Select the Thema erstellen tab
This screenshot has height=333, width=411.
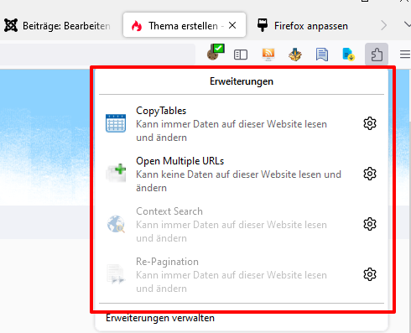(185, 25)
